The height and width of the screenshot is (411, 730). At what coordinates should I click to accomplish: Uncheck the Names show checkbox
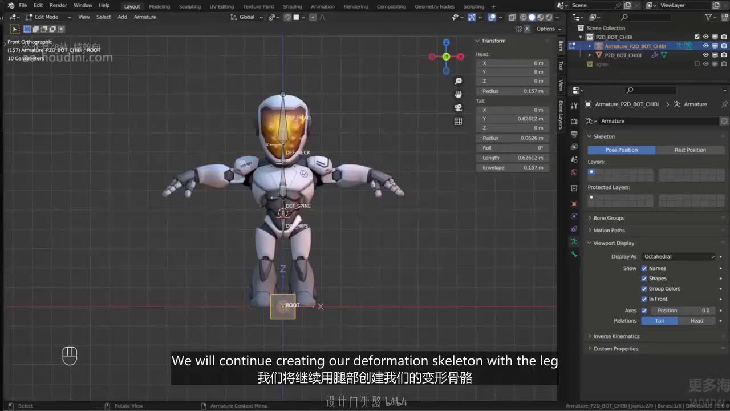pos(644,268)
